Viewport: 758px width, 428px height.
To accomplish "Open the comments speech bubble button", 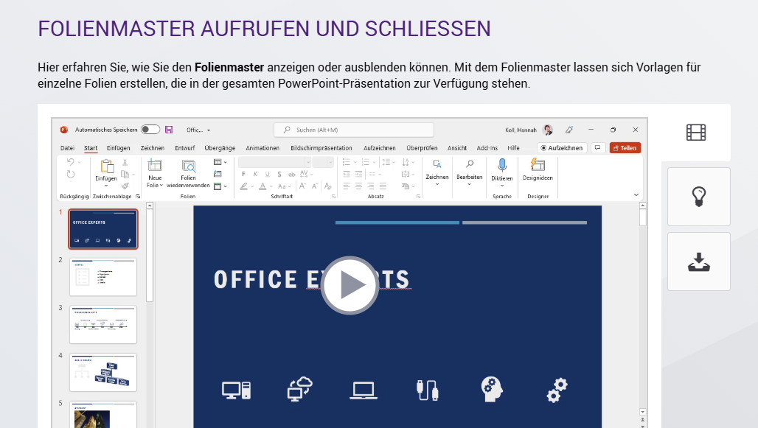I will 598,148.
